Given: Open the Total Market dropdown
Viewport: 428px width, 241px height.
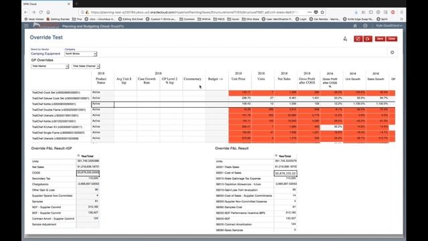Looking at the screenshot, I should tap(49, 66).
